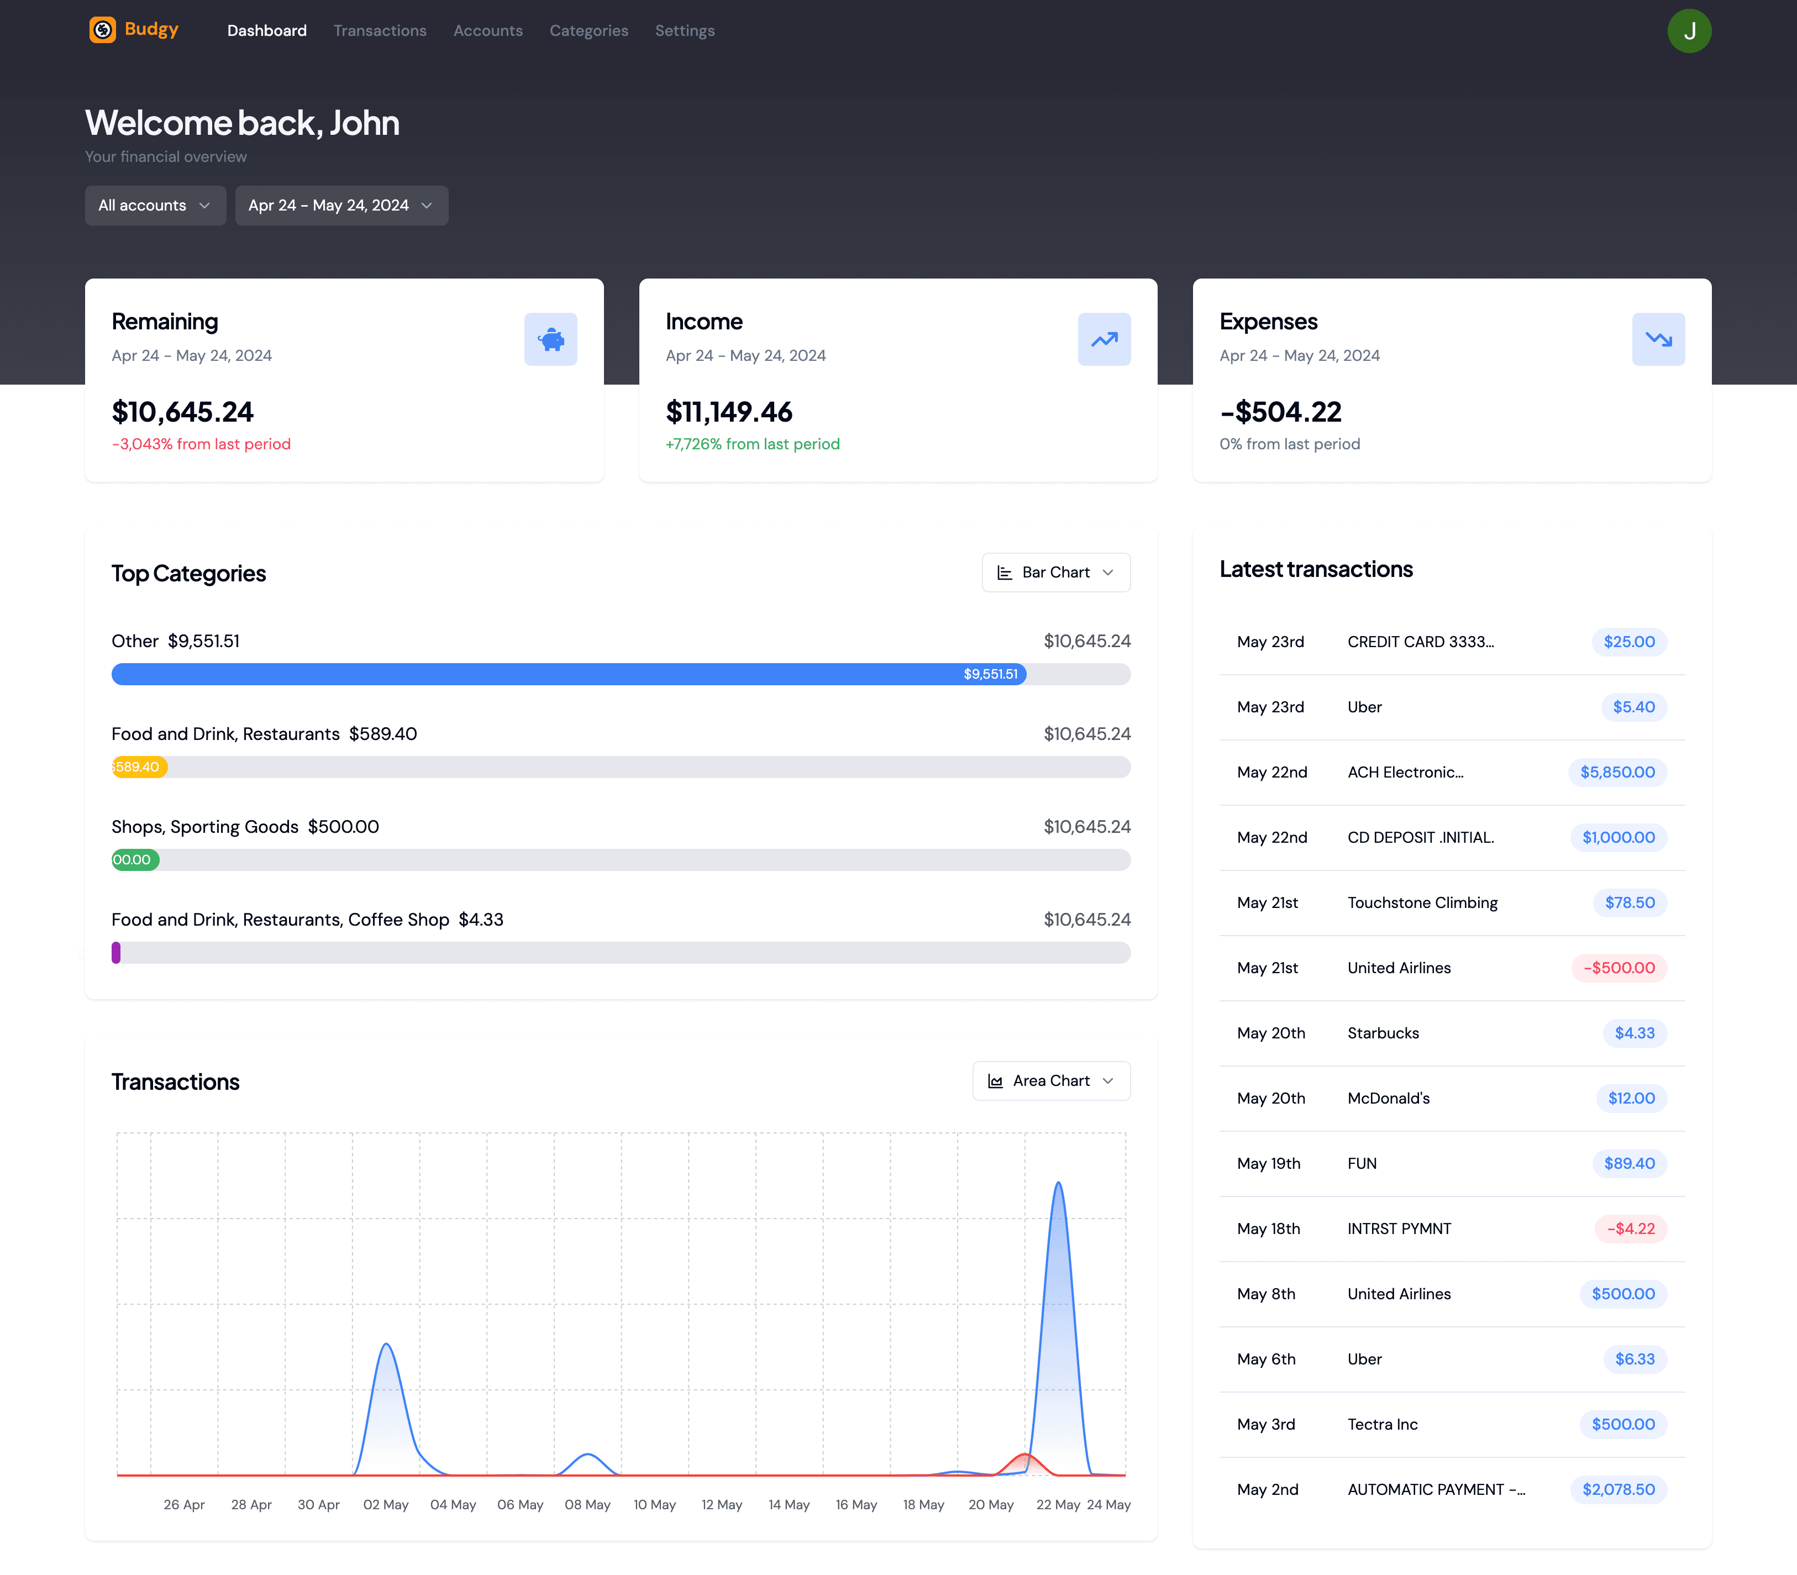Click the $2,078.50 AUTOMATIC PAYMENT amount

coord(1619,1490)
